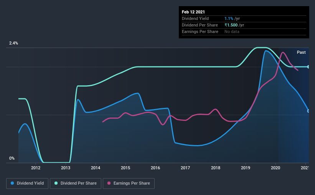315x195 pixels.
Task: Toggle the Dividend Yield legend button
Action: [x=27, y=183]
